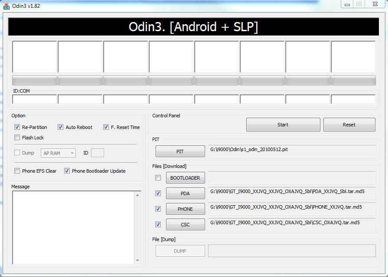The height and width of the screenshot is (277, 388).
Task: Click the ID input box
Action: 98,153
